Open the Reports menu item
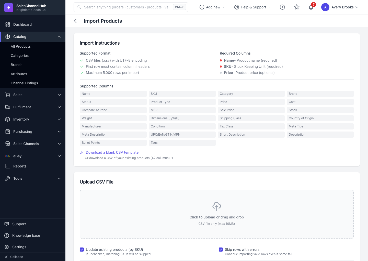 [33, 166]
